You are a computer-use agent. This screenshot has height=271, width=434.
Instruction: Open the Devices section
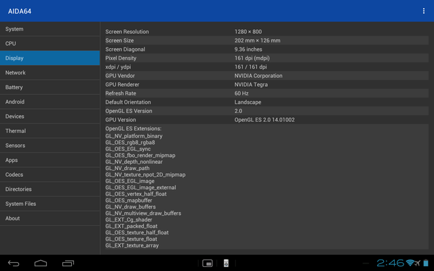click(50, 117)
